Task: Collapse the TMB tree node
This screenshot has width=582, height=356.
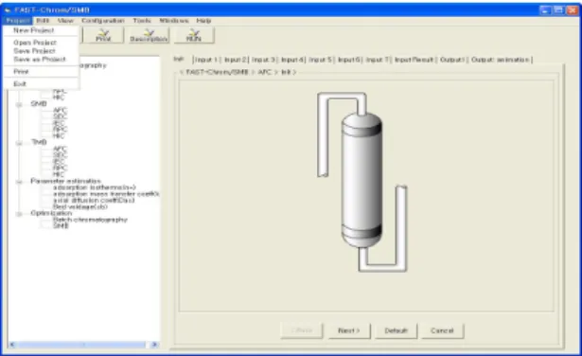Action: 19,143
